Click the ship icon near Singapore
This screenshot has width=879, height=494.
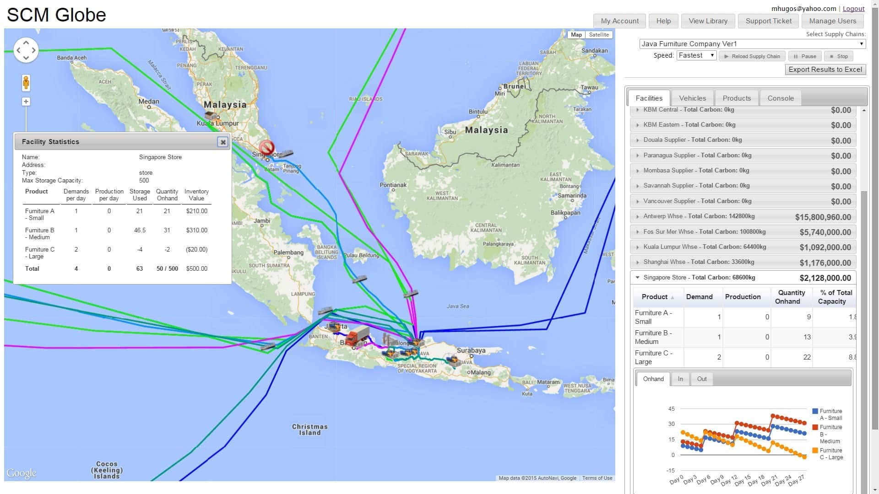point(285,153)
